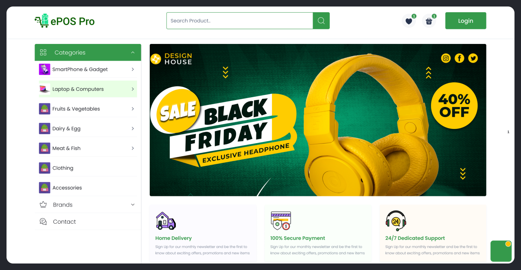The height and width of the screenshot is (270, 521).
Task: Open the Instagram icon on banner
Action: pos(446,58)
